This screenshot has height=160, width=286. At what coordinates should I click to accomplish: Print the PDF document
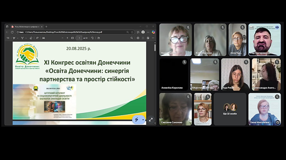point(138,38)
